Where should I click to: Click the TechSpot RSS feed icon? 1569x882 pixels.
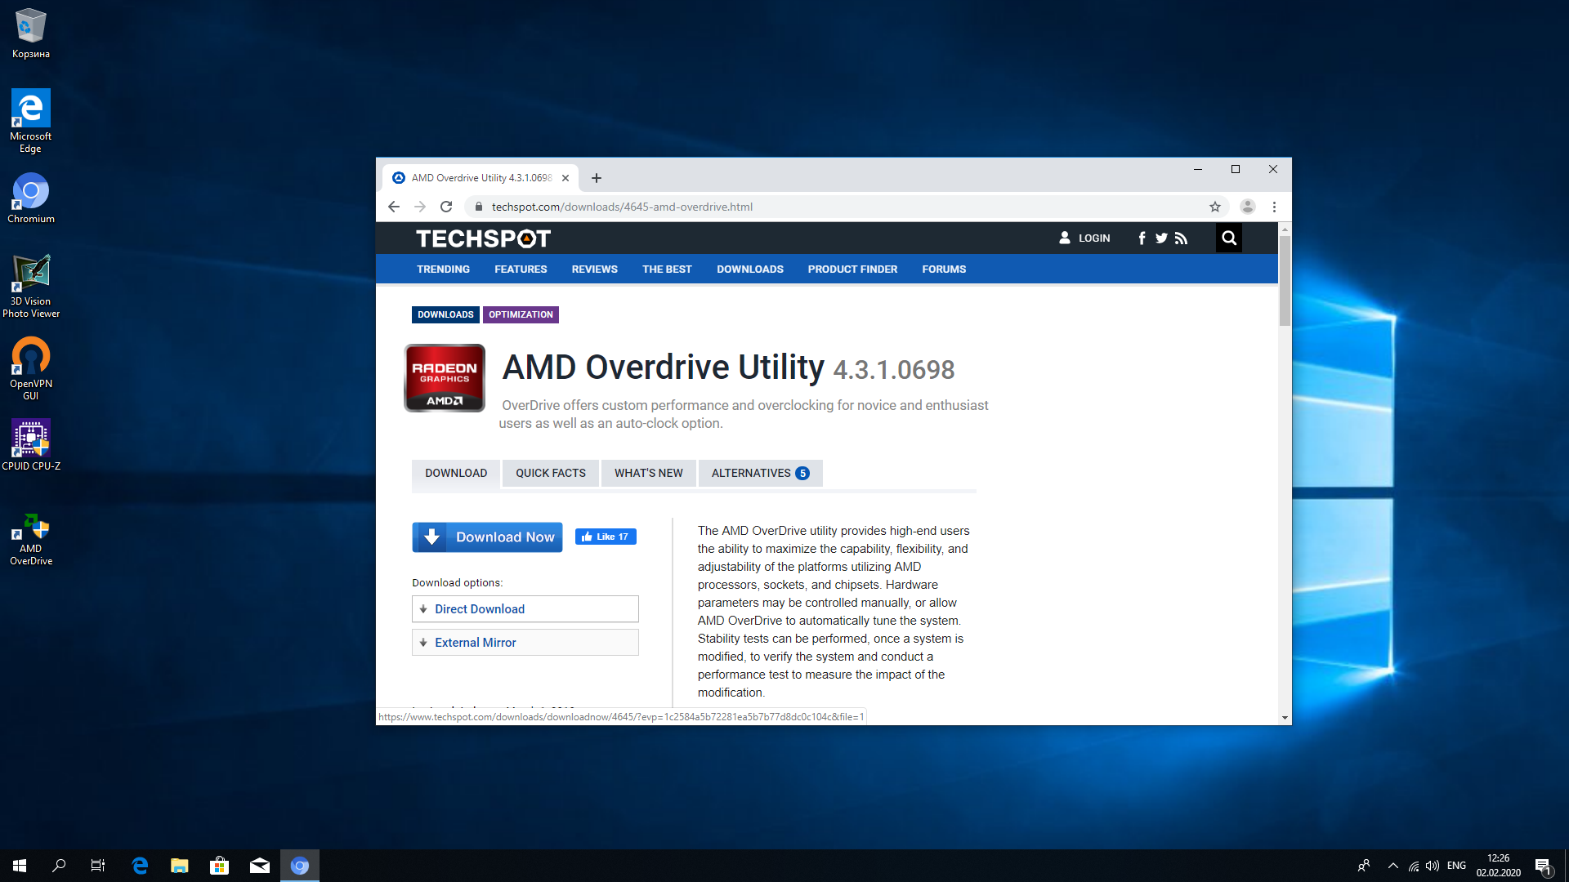[1181, 238]
